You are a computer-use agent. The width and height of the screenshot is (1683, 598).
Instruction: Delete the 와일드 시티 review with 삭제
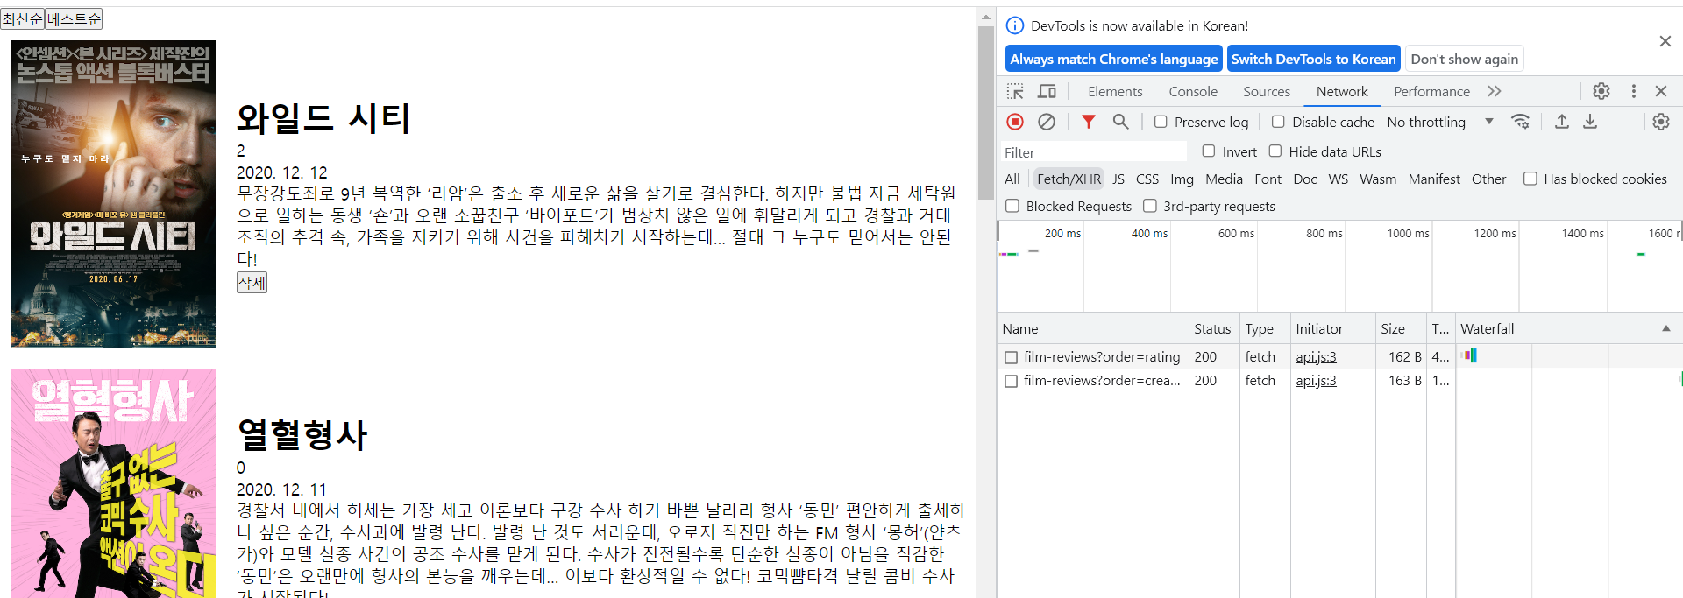point(252,282)
